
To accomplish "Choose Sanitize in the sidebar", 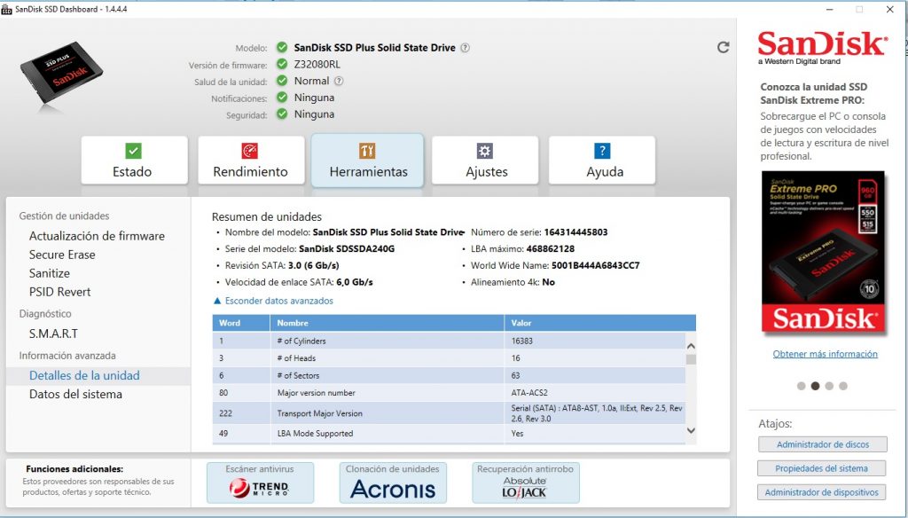I will tap(50, 273).
